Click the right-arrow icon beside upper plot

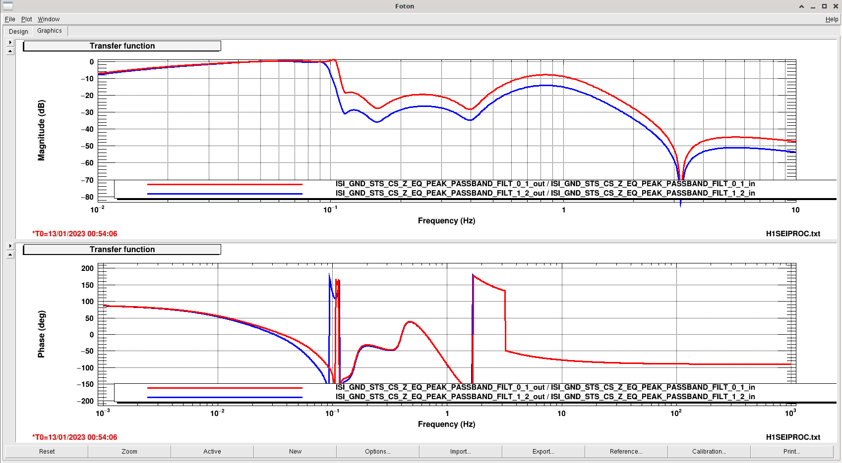coord(10,43)
